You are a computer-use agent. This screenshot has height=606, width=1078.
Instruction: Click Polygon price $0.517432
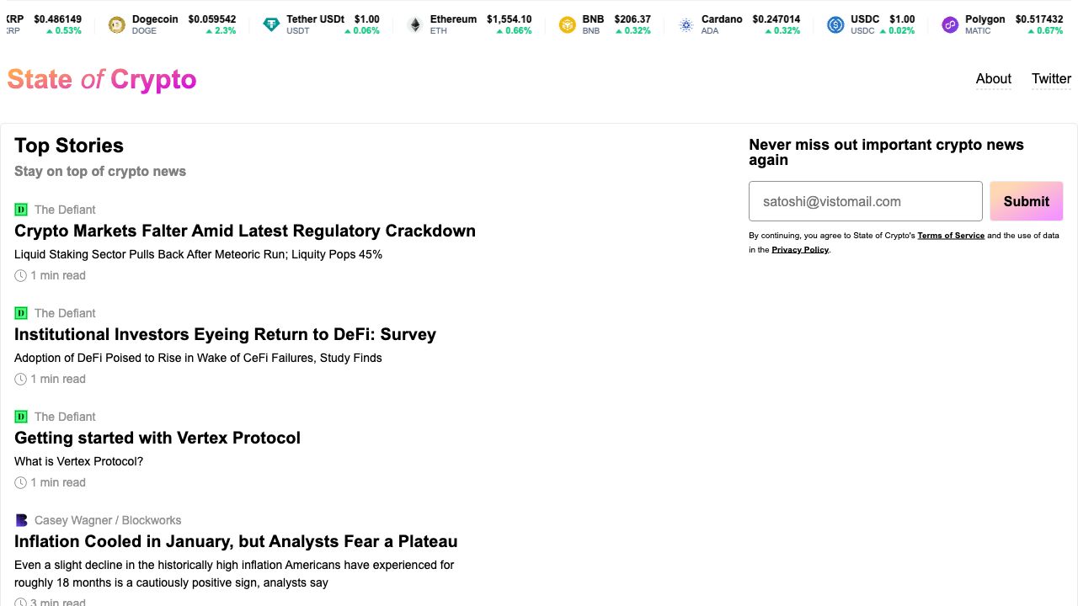(x=1039, y=19)
